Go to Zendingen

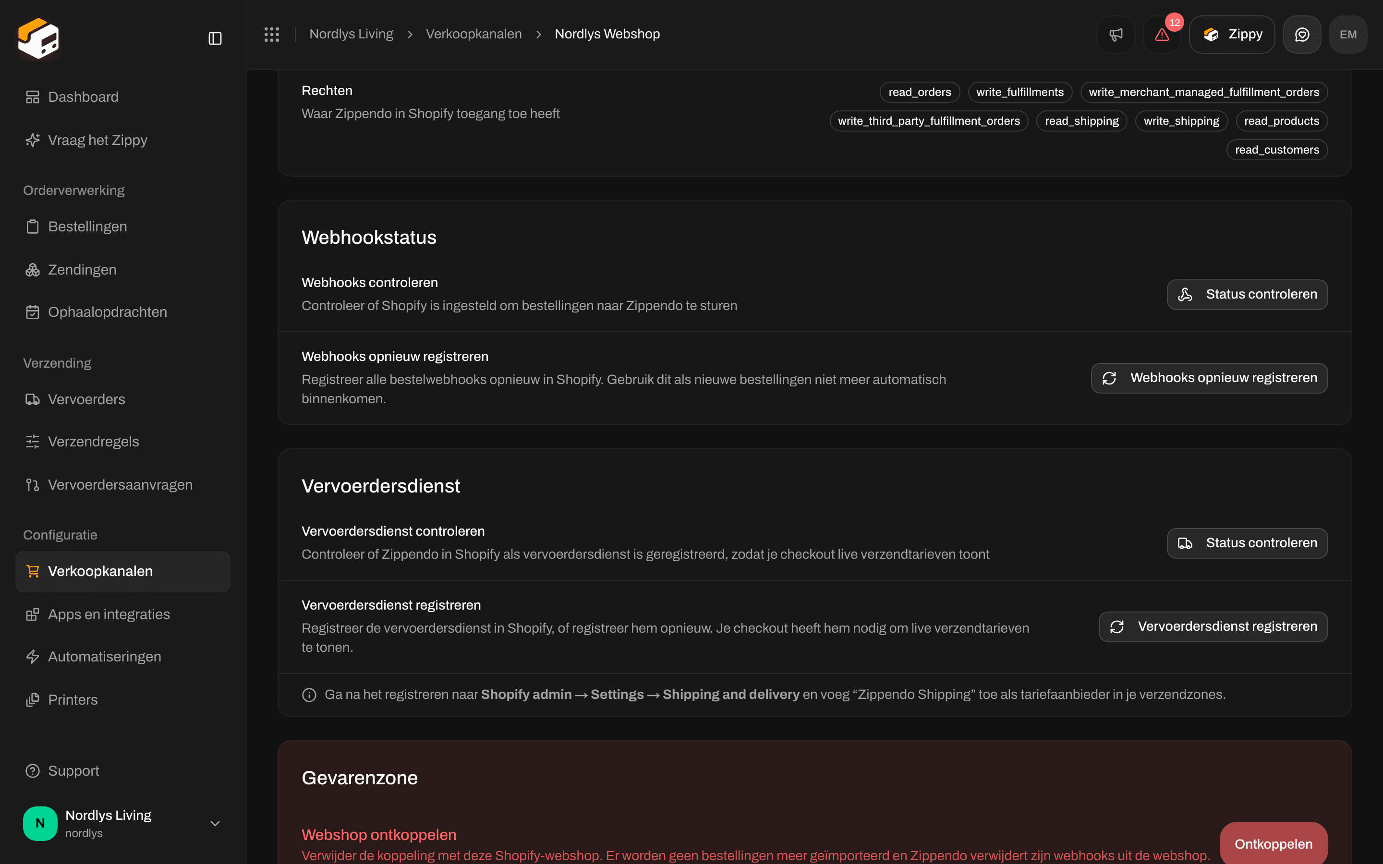123,270
